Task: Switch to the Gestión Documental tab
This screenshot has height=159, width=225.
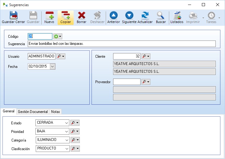Action: (33, 112)
